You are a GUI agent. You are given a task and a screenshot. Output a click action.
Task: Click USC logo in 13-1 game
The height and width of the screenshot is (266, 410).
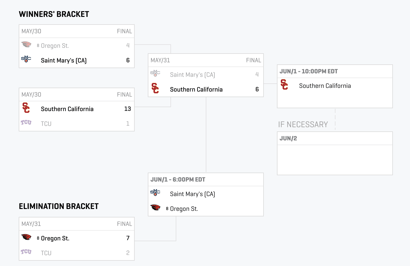tap(26, 108)
